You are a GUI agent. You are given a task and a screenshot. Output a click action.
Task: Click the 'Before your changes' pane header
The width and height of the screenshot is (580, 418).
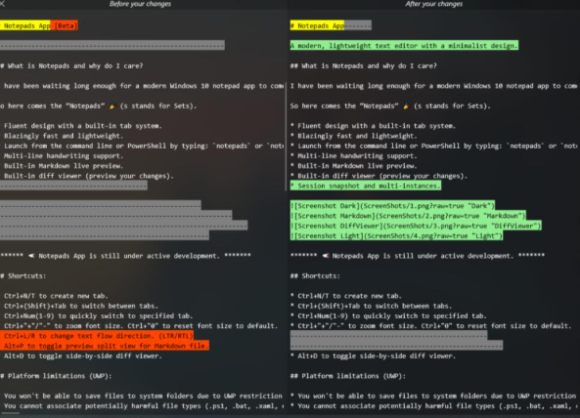(x=140, y=4)
